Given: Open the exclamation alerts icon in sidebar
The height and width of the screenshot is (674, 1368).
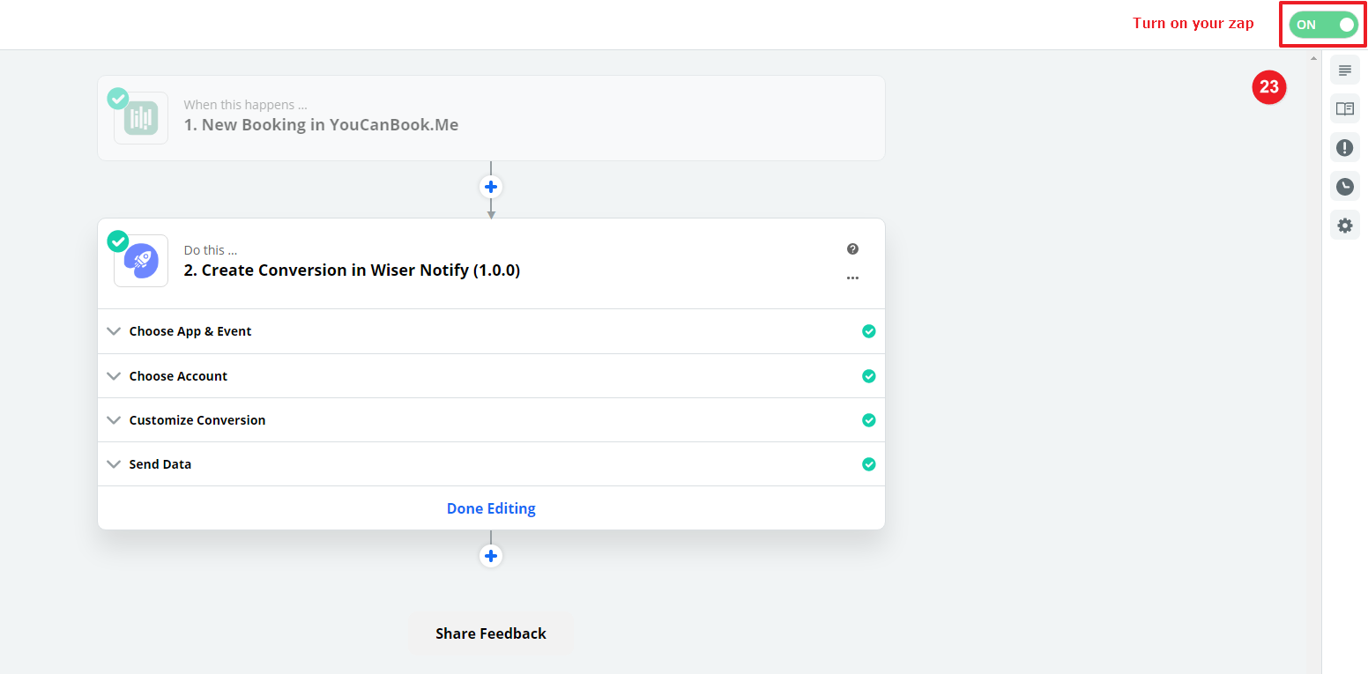Looking at the screenshot, I should [1344, 148].
